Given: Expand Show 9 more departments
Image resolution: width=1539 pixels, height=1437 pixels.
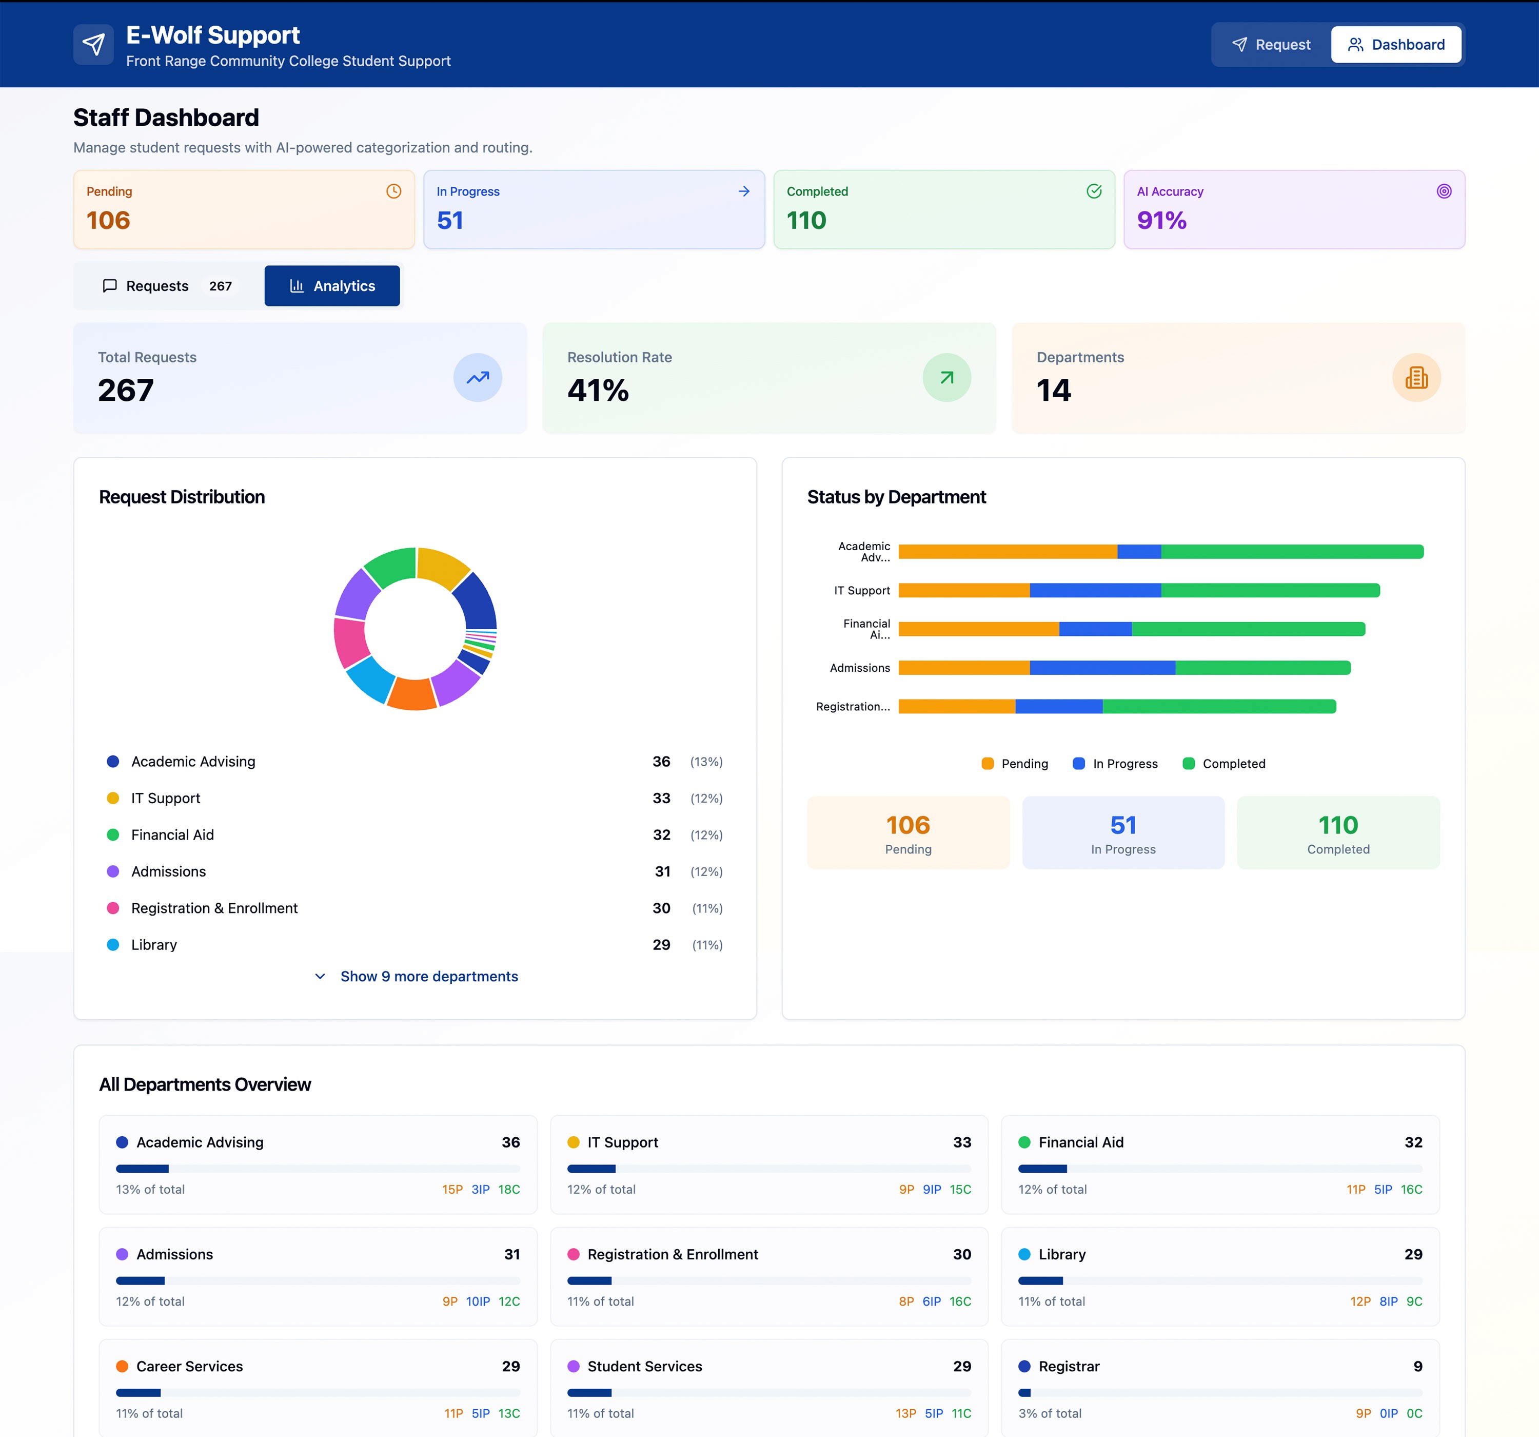Looking at the screenshot, I should tap(429, 977).
